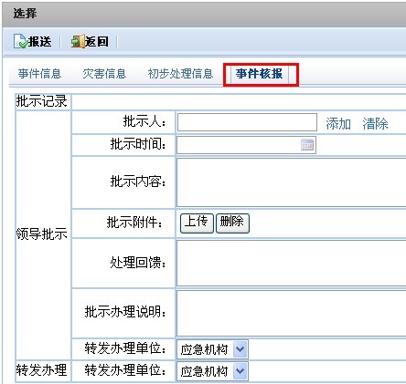The image size is (406, 384).
Task: Expand the 转发办理单位 dropdown under 领导批示
Action: tap(240, 349)
